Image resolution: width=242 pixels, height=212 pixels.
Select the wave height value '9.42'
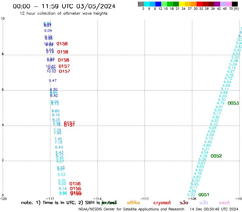54,96
